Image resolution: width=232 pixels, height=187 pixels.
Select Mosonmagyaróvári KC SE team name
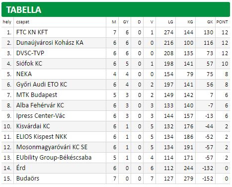pyautogui.click(x=52, y=147)
